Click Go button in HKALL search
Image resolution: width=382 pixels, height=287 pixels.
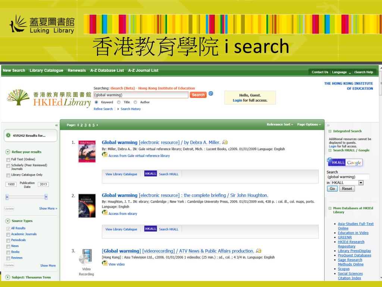click(332, 189)
